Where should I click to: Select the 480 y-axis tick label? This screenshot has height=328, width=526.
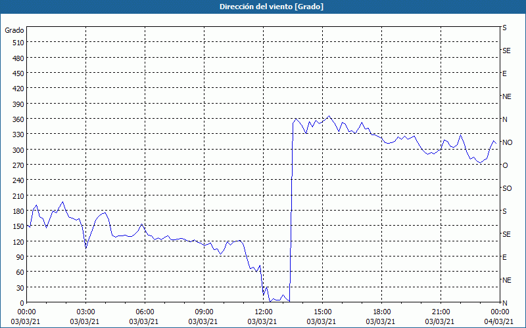[x=18, y=58]
